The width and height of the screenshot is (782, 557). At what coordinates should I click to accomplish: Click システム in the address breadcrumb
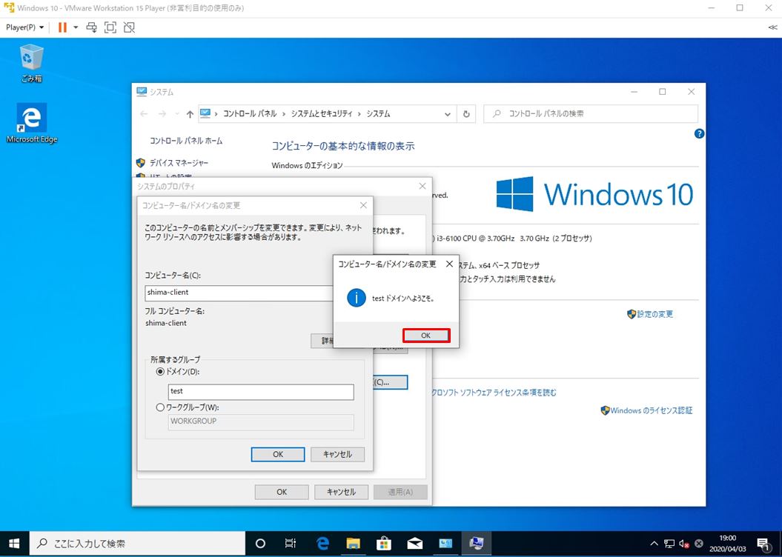[379, 114]
